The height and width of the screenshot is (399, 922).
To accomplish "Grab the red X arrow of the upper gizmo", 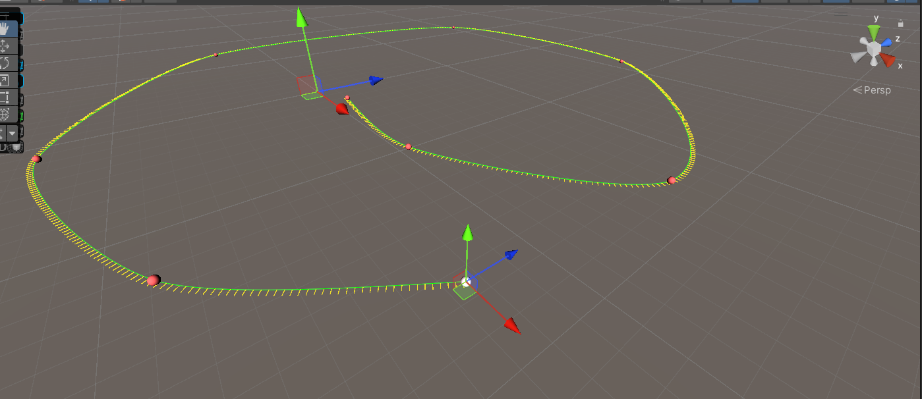I will point(342,109).
